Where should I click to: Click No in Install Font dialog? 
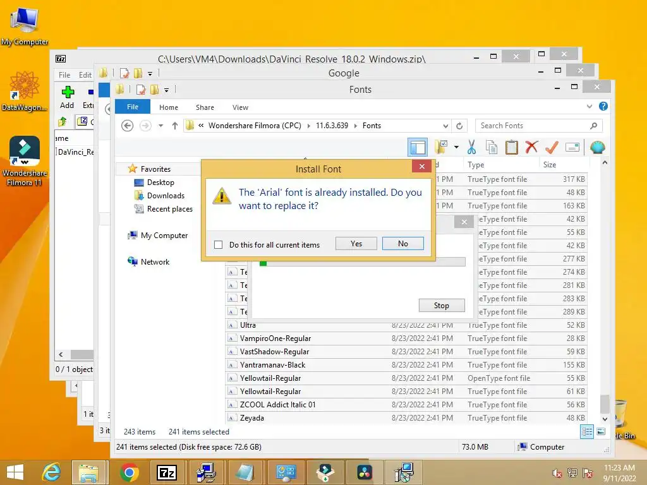coord(402,244)
